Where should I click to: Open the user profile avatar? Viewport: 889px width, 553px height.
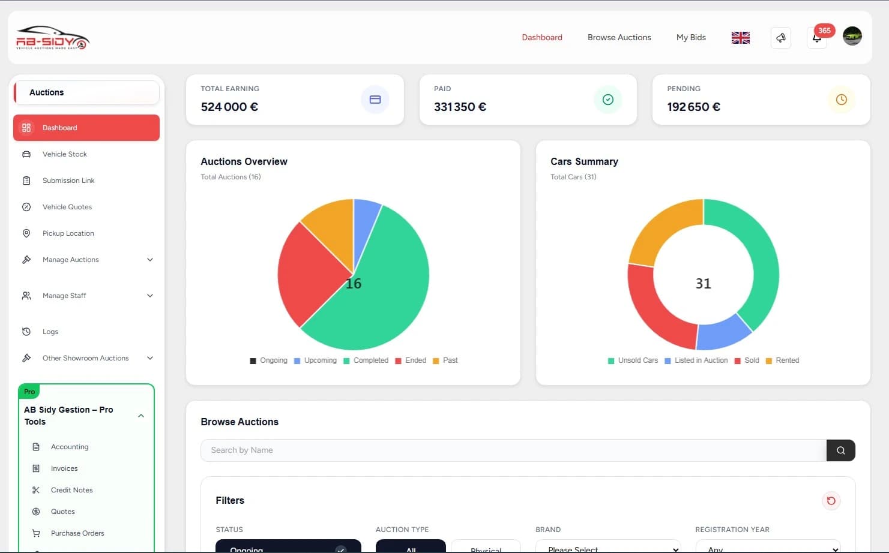click(852, 36)
